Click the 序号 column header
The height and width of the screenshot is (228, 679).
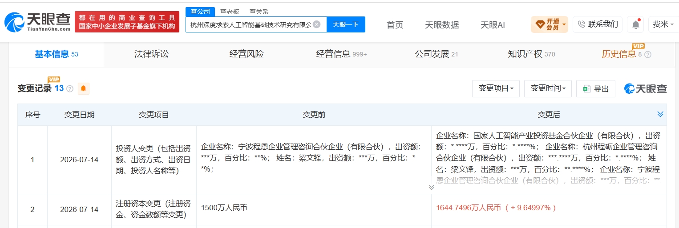[32, 115]
